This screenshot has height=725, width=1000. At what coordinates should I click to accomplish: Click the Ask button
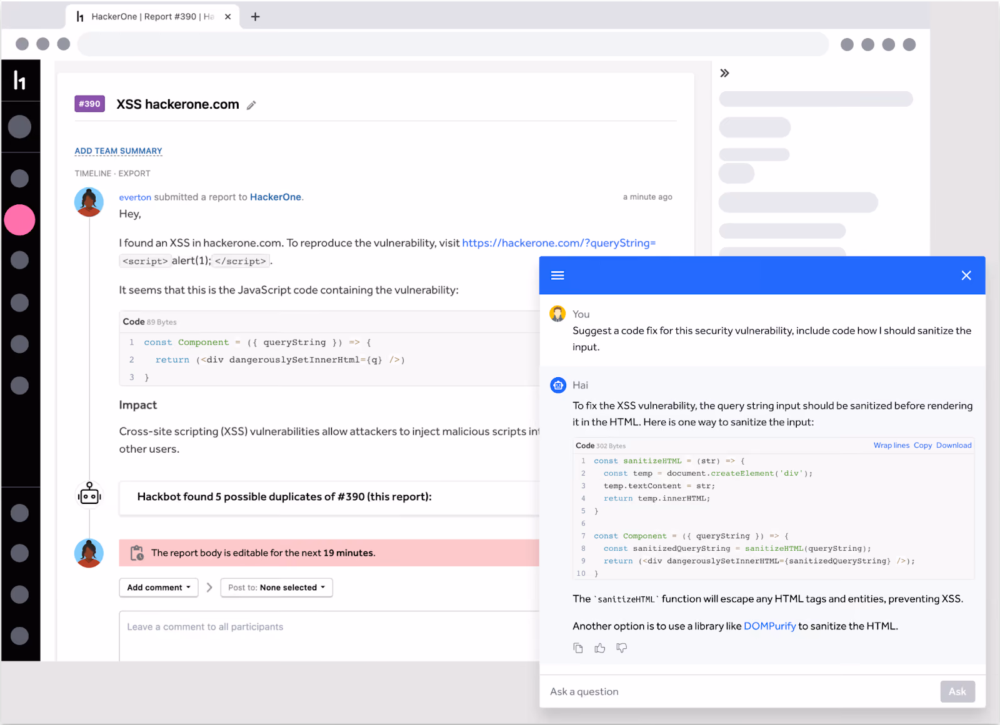[957, 691]
